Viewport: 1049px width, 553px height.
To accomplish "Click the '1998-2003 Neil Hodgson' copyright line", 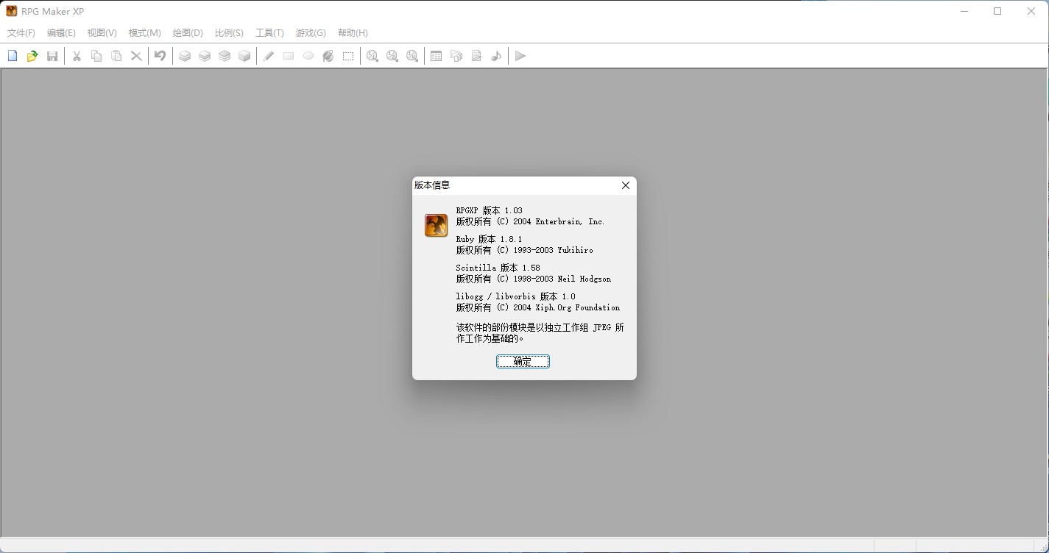I will coord(533,279).
